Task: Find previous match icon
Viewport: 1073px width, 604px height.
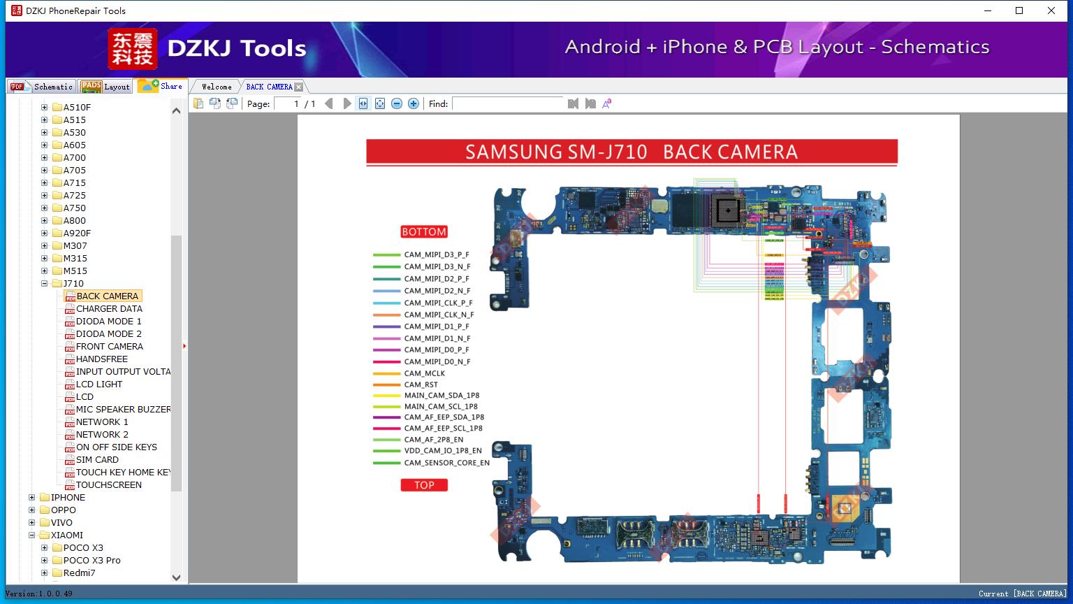Action: point(574,103)
